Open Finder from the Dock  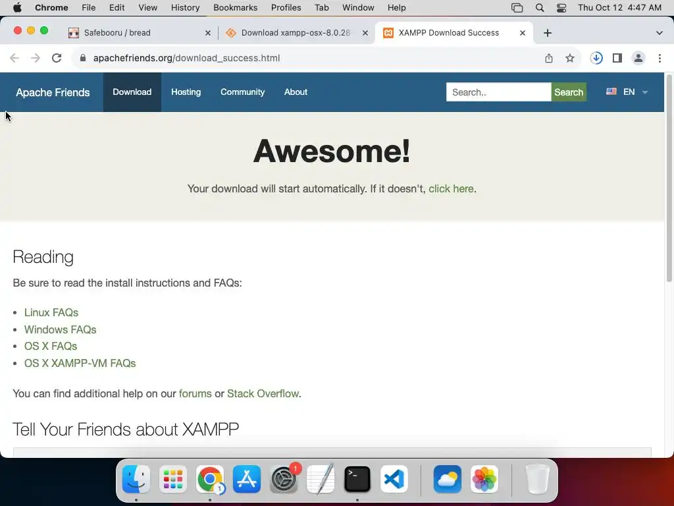coord(136,479)
